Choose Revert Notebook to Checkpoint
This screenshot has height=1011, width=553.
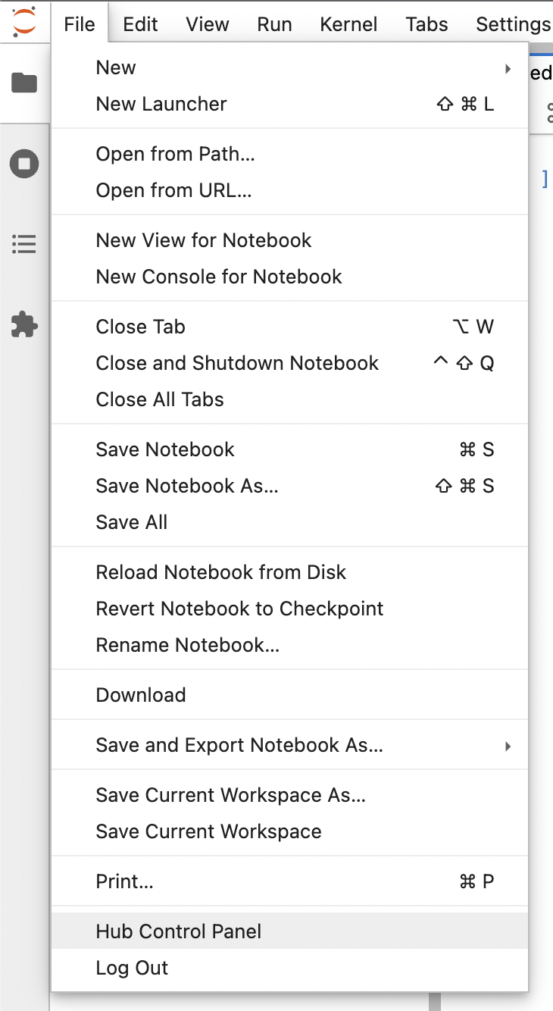click(x=289, y=609)
